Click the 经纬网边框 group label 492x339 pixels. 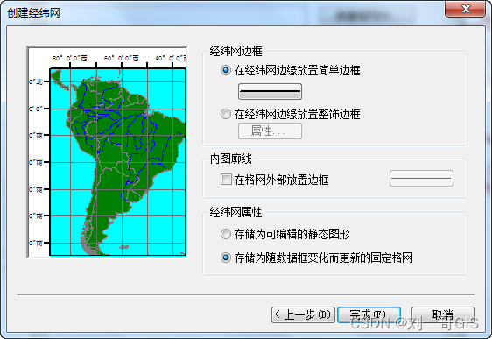tap(236, 51)
